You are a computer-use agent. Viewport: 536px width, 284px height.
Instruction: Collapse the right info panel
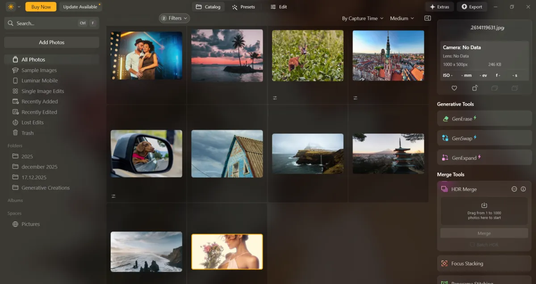pos(427,18)
